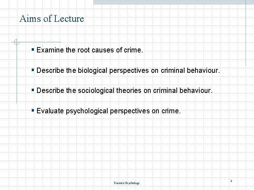Click the 'Forensic Psychology' footer text
This screenshot has height=190, width=254.
click(x=127, y=183)
